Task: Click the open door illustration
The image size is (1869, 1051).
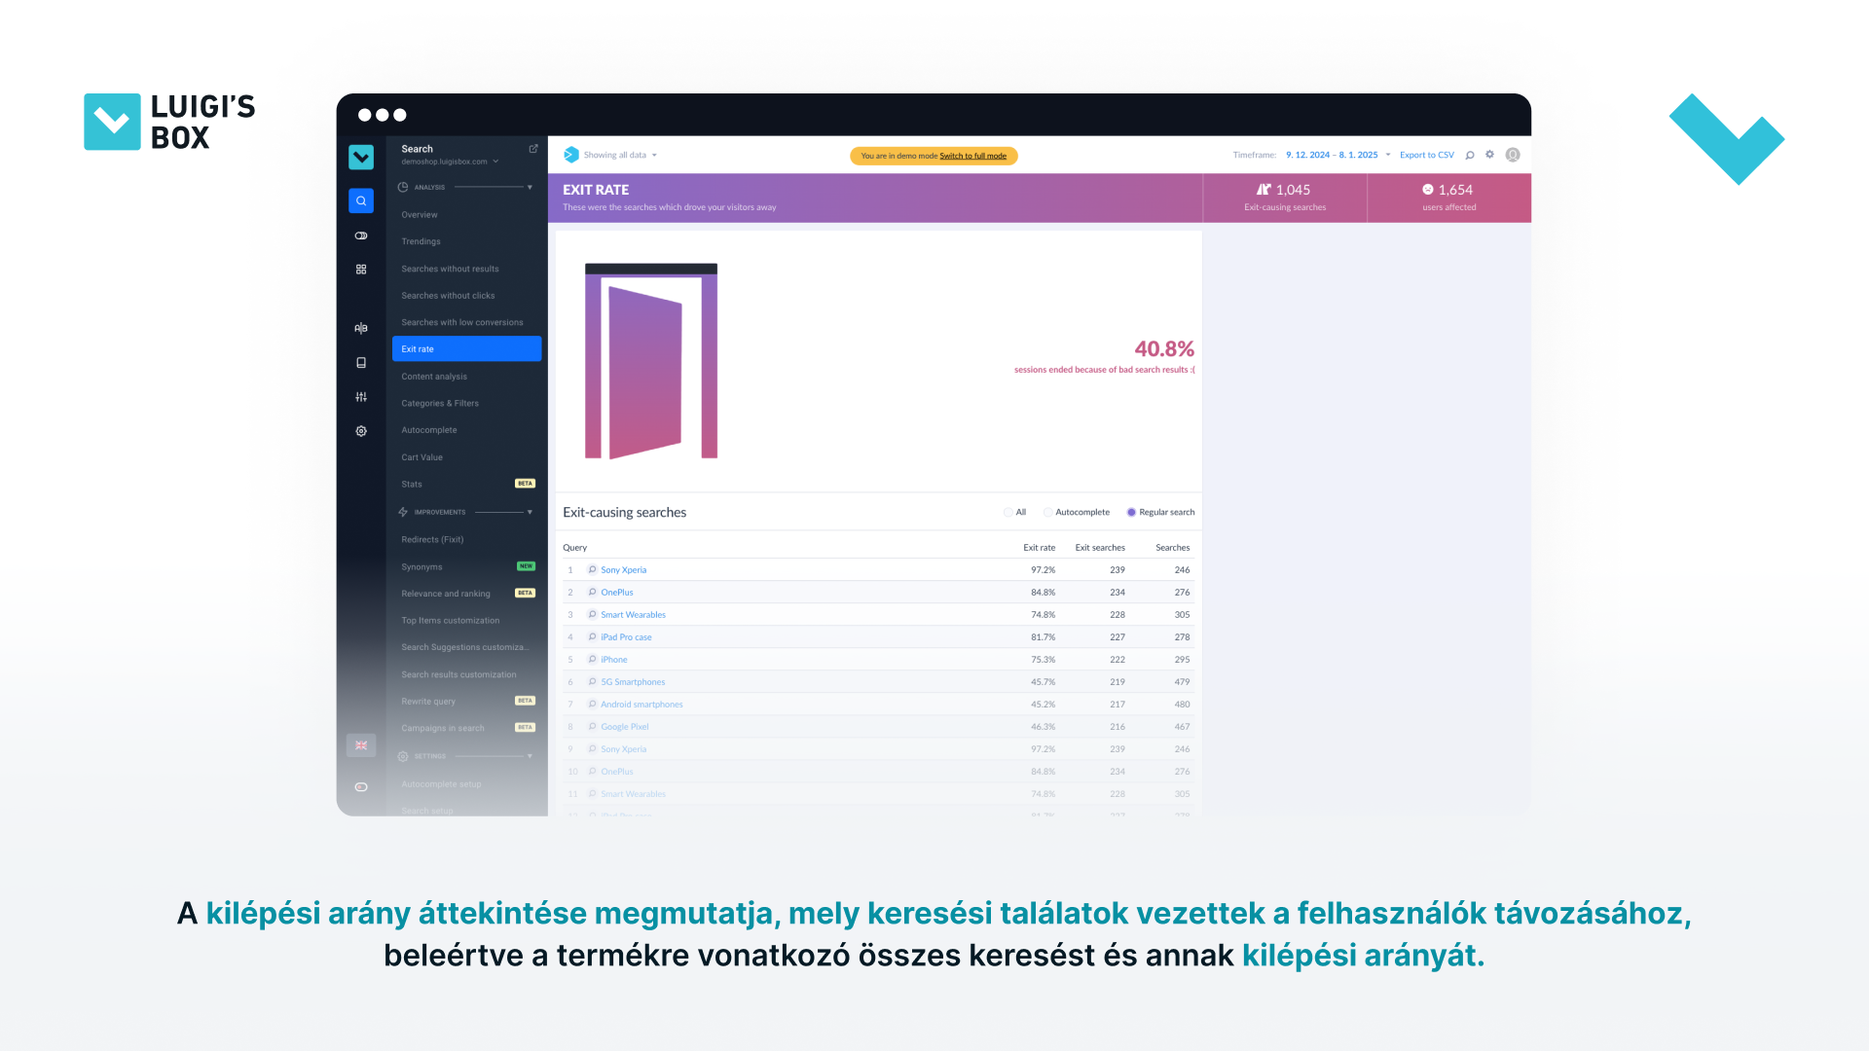Action: click(651, 361)
